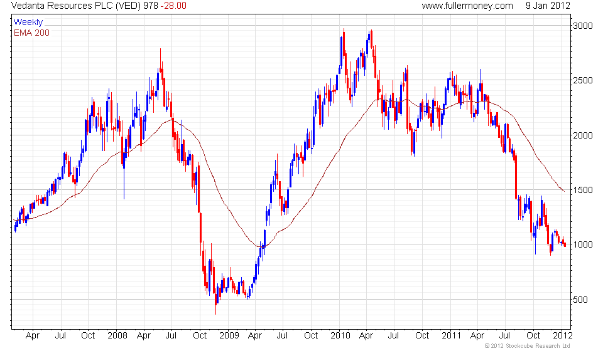Click the copyright Stockcube Research Ltd text
This screenshot has height=351, width=603.
527,346
